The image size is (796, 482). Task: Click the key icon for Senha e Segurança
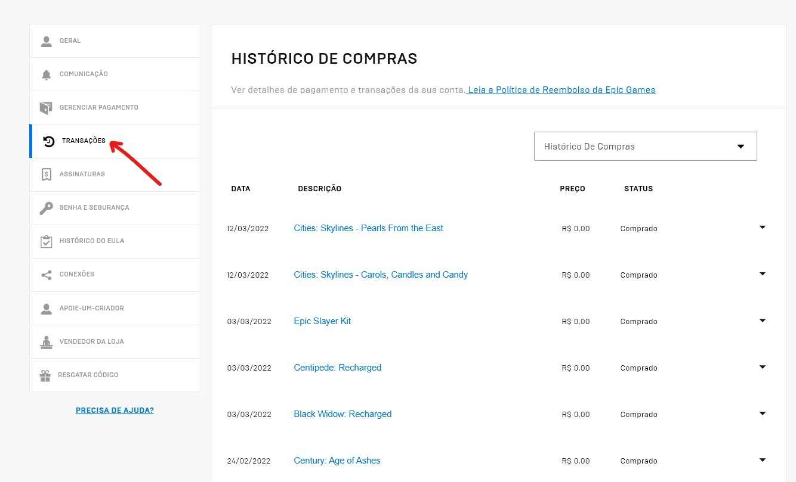pyautogui.click(x=46, y=208)
